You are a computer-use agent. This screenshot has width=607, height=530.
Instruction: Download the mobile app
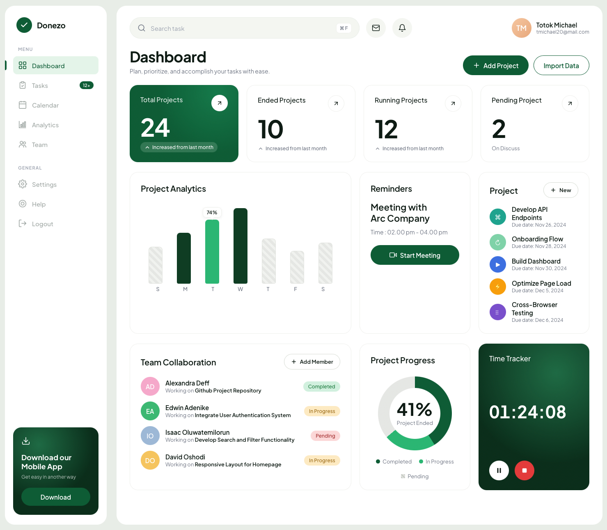click(56, 497)
